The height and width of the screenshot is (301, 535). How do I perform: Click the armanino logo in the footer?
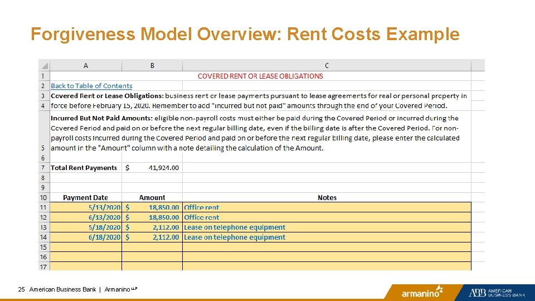422,292
